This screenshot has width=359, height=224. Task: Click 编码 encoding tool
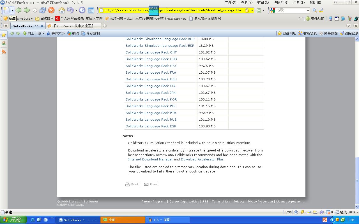[x=73, y=33]
